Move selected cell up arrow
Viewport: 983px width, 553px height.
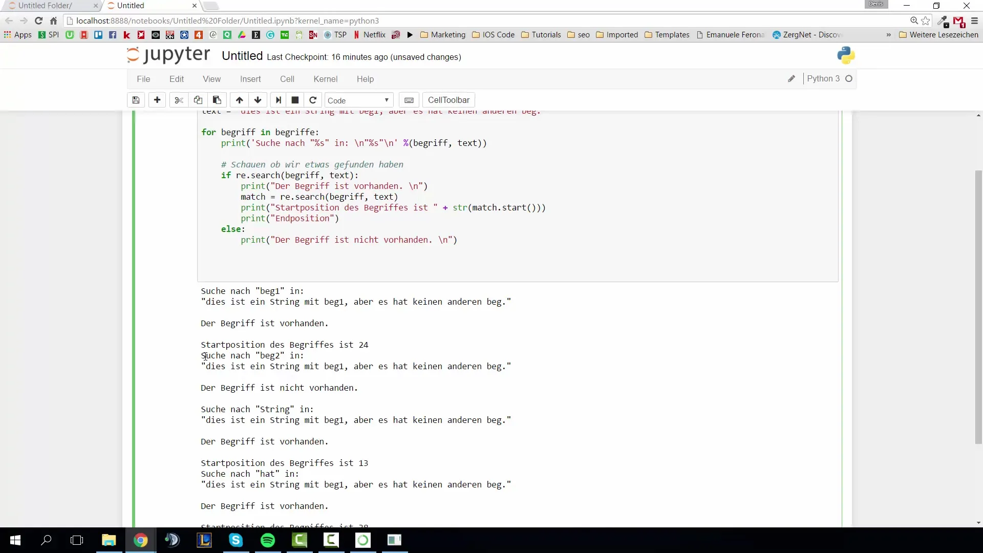[x=239, y=100]
